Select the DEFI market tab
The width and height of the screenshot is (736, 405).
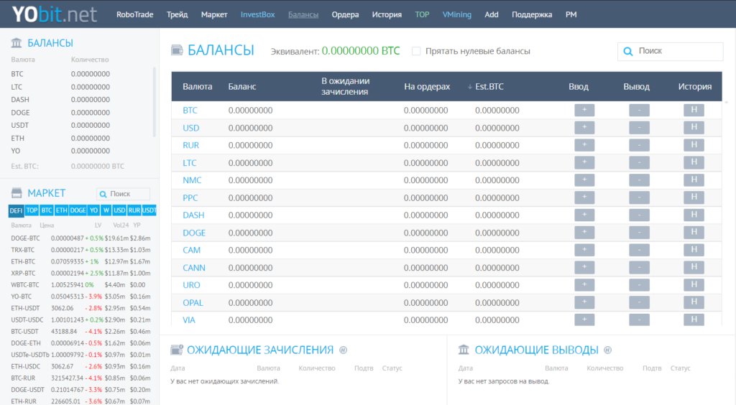(x=16, y=210)
